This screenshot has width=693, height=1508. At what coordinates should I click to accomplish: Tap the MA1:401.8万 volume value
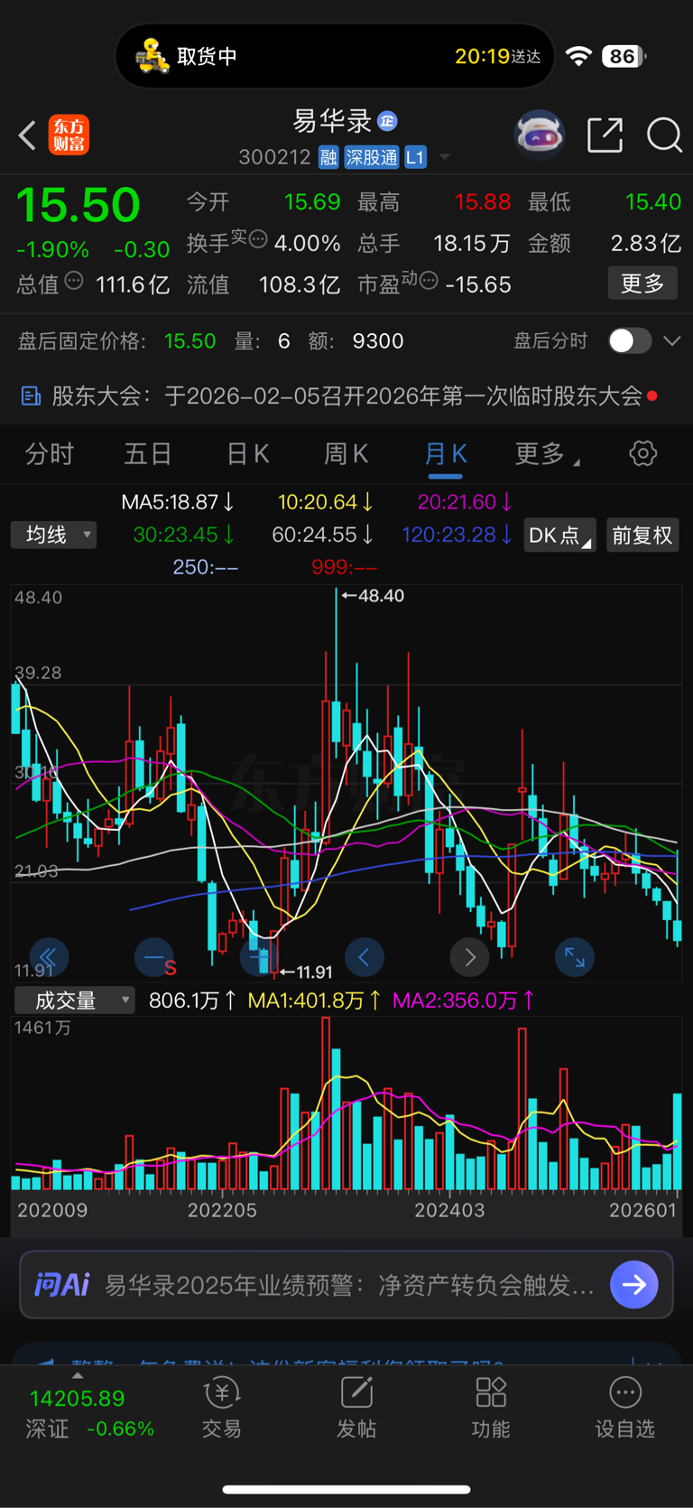pos(315,1001)
